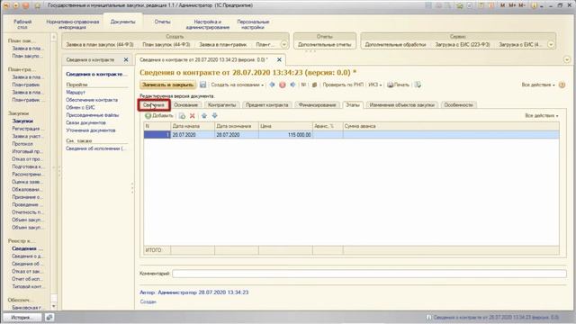Viewport: 576px width, 324px height.
Task: Click Заявка в план закупок (44-ФЗ)
Action: [x=100, y=44]
